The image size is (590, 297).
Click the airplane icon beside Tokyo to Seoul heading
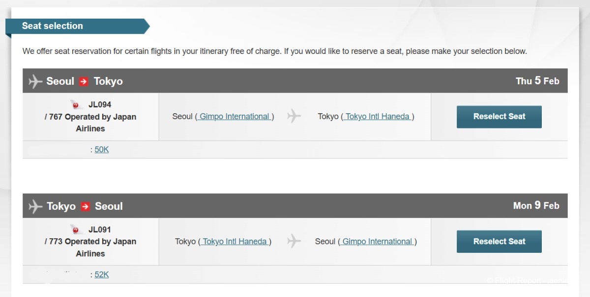[x=35, y=206]
